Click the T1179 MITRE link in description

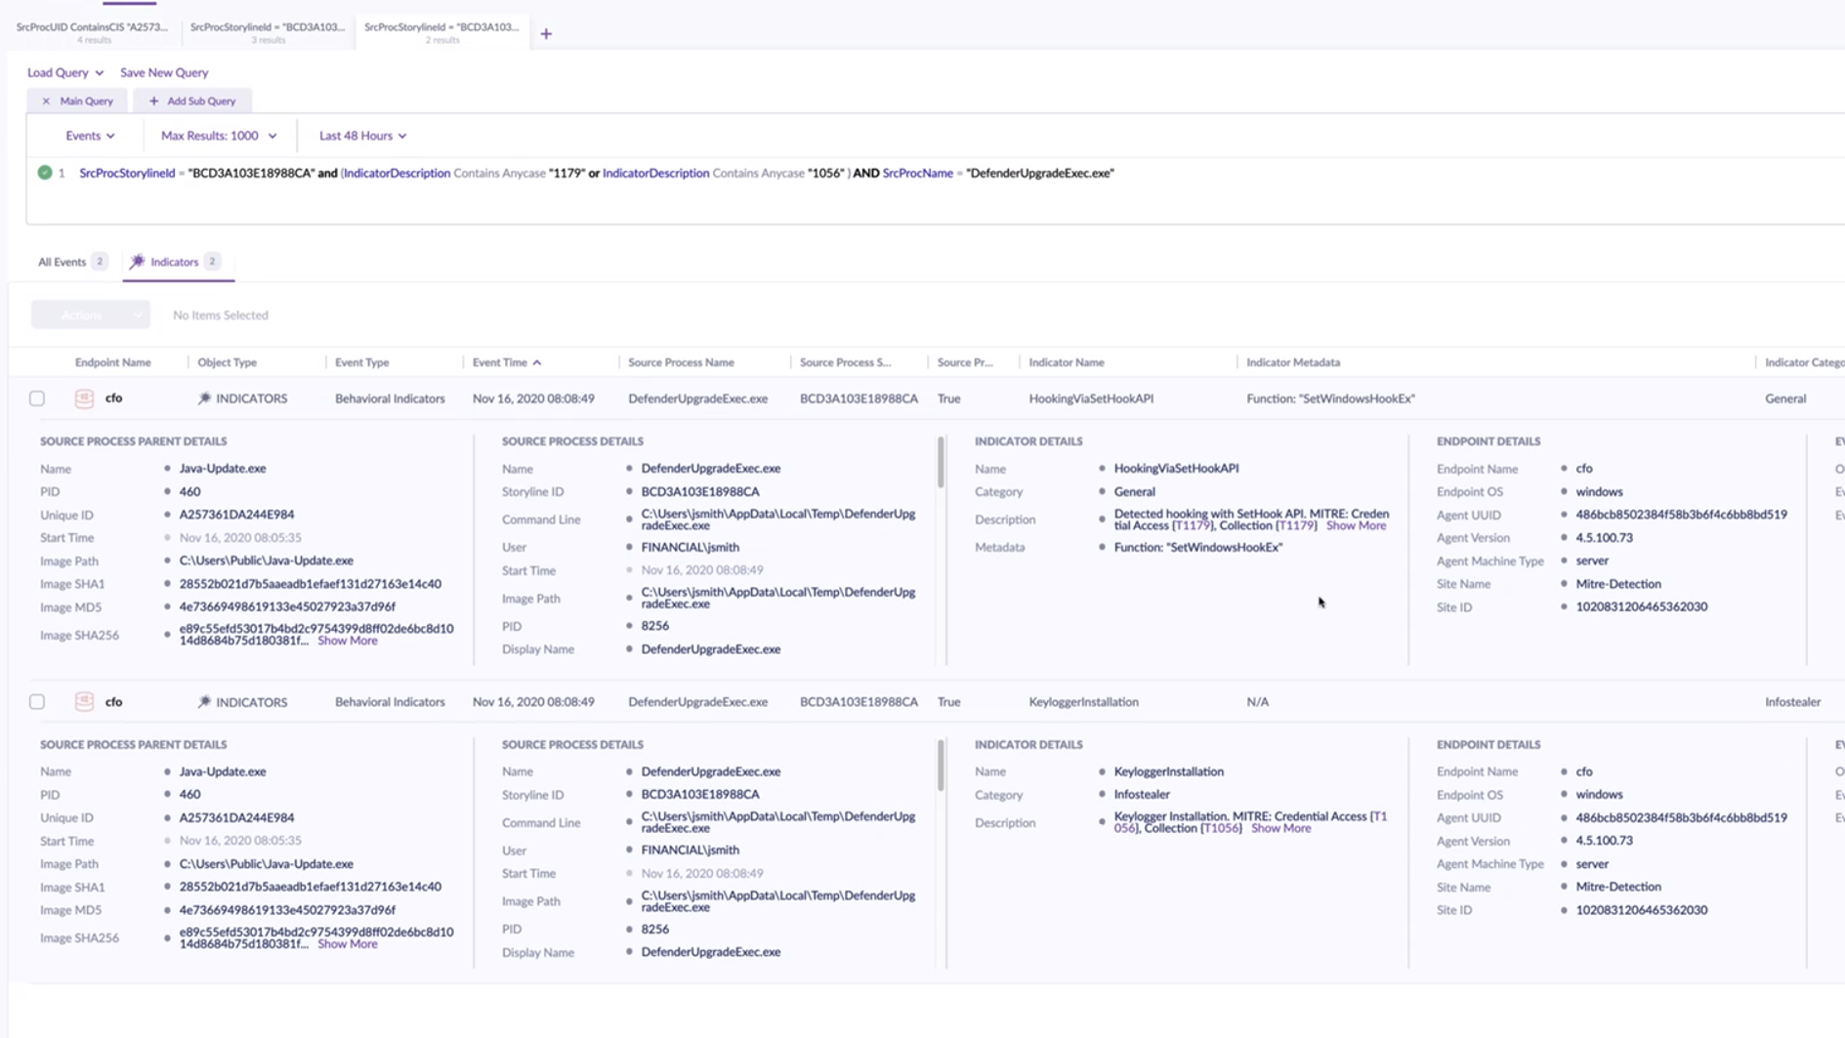tap(1193, 525)
